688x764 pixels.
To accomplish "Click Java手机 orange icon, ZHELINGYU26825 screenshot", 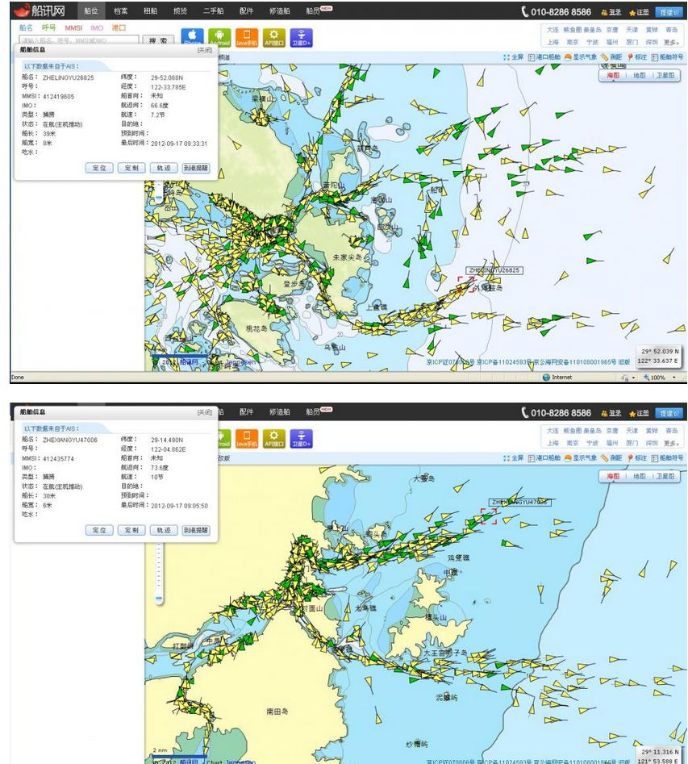I will click(247, 37).
